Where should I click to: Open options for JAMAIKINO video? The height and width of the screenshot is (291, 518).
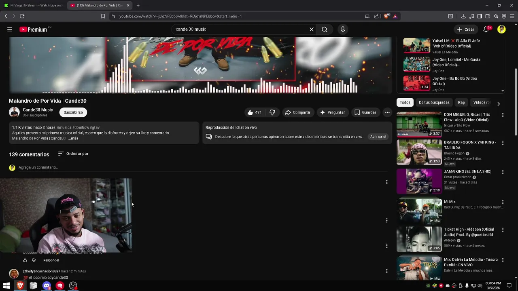point(503,172)
